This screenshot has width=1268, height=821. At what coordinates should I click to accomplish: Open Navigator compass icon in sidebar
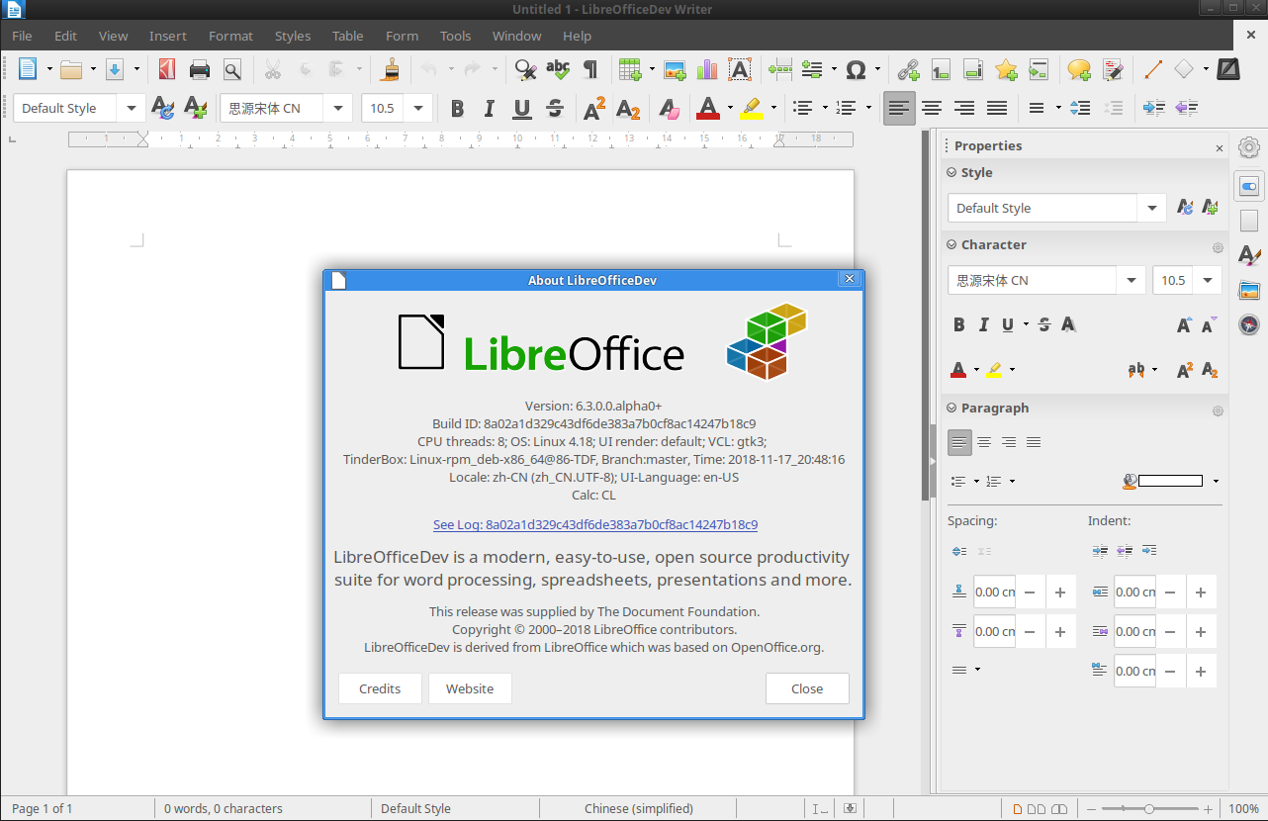coord(1249,324)
